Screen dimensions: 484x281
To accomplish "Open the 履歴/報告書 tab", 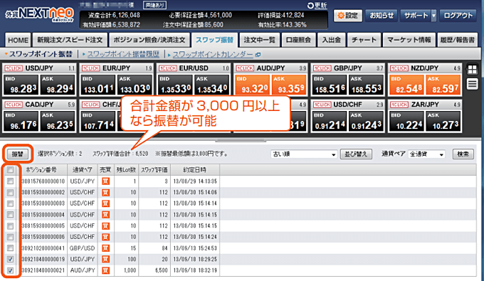I will (x=458, y=40).
